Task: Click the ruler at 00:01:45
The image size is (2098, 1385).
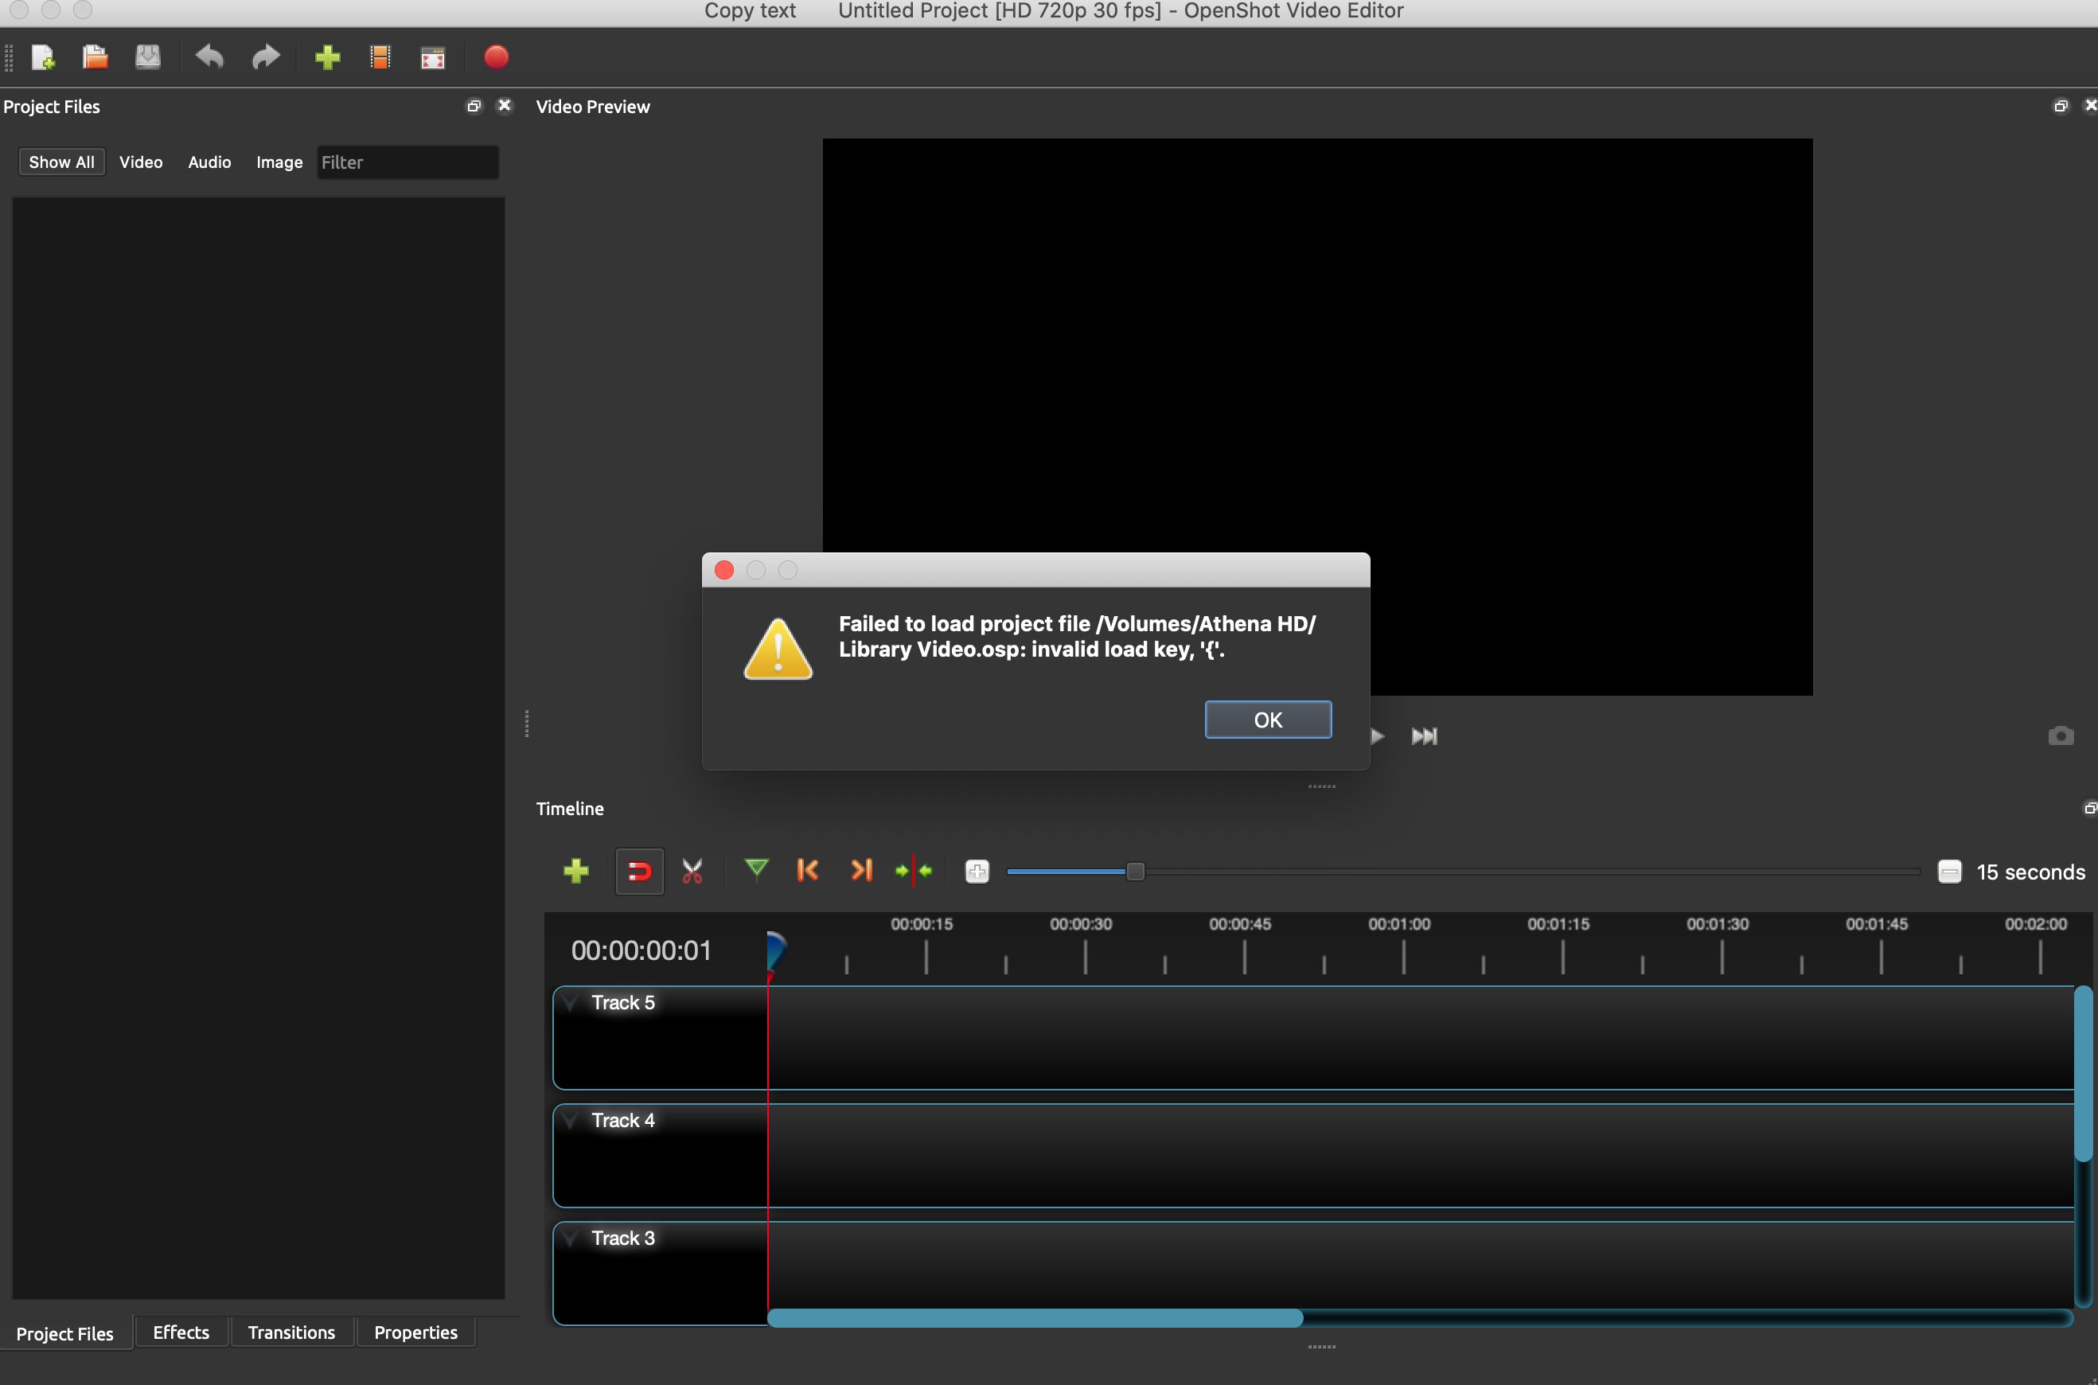Action: tap(1877, 924)
